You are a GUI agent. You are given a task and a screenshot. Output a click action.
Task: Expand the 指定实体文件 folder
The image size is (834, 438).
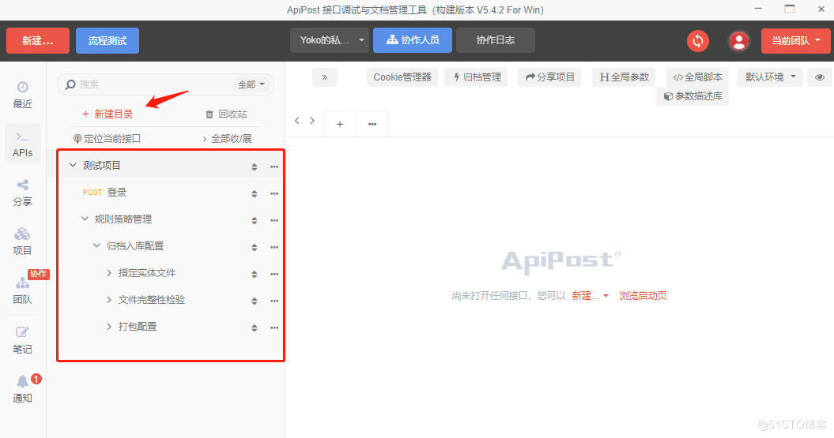coord(108,273)
